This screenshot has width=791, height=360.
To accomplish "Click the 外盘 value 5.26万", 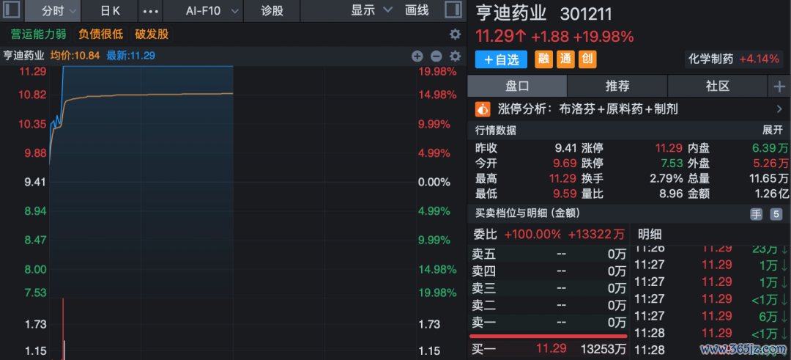I will (770, 164).
